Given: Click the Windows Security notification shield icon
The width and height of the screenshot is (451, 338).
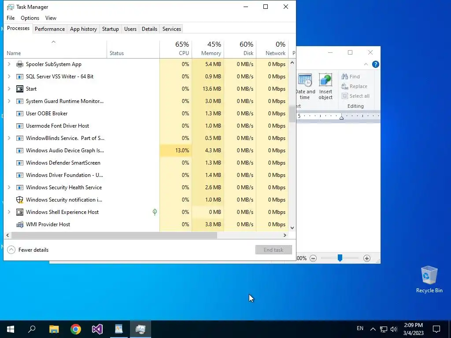Looking at the screenshot, I should click(x=19, y=200).
